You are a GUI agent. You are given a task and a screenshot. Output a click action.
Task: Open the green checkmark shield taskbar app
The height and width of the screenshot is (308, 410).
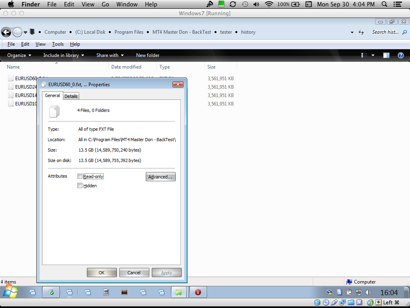(x=51, y=292)
